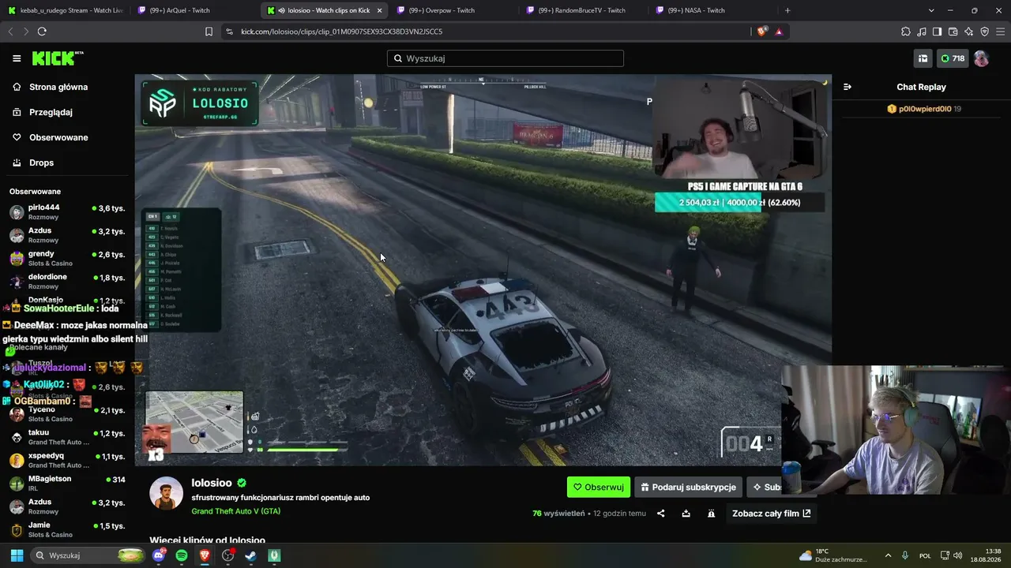Report the clip via siren icon

click(x=712, y=514)
